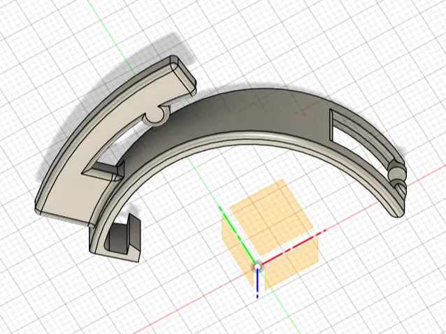Select the thick green Y axis segment
This screenshot has width=446, height=334.
point(237,235)
